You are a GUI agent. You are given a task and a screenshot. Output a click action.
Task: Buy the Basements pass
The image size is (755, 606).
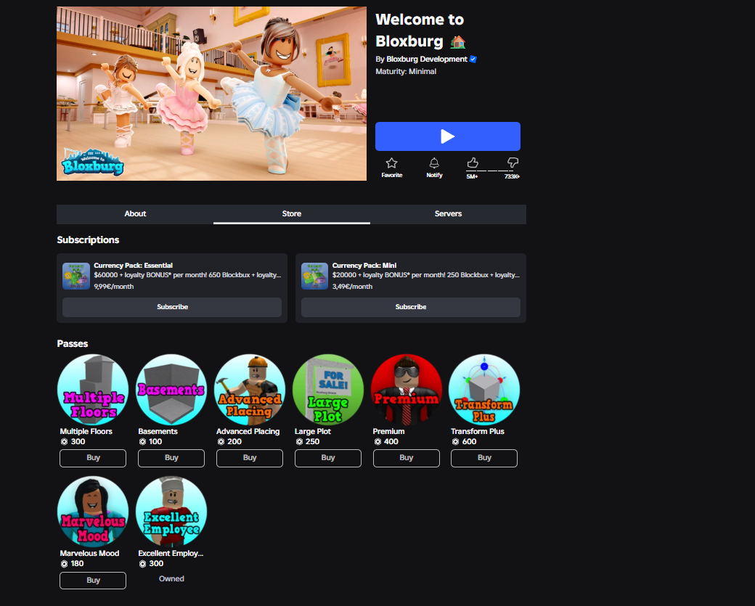[x=171, y=458]
